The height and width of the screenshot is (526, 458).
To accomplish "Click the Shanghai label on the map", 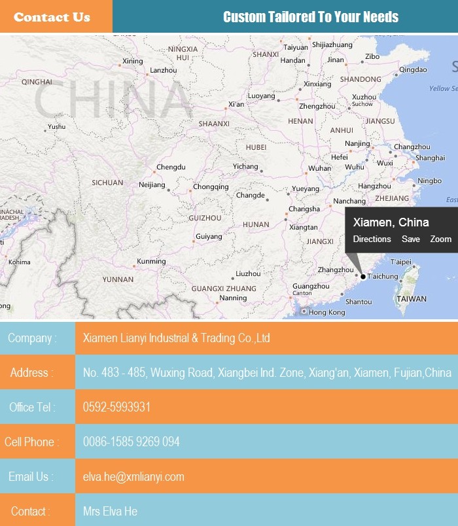I will 430,158.
